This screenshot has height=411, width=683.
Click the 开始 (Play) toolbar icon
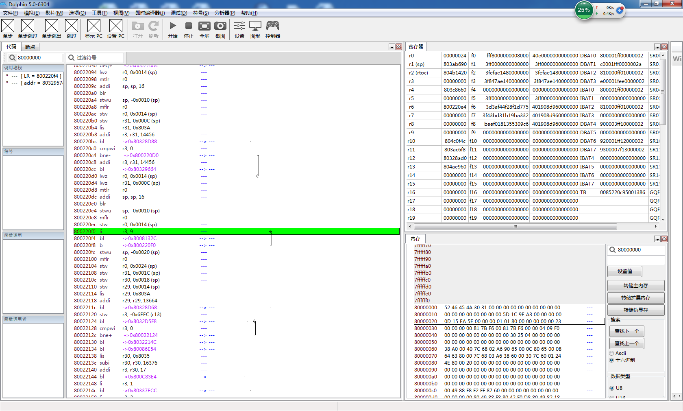173,26
